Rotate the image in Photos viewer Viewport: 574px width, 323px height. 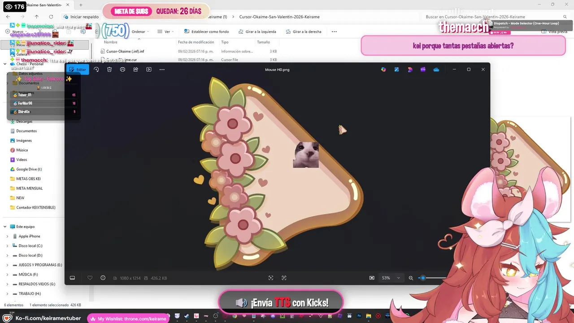point(96,70)
